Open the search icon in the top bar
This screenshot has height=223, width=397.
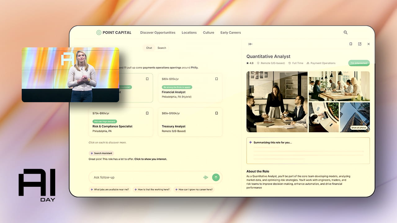coord(346,33)
